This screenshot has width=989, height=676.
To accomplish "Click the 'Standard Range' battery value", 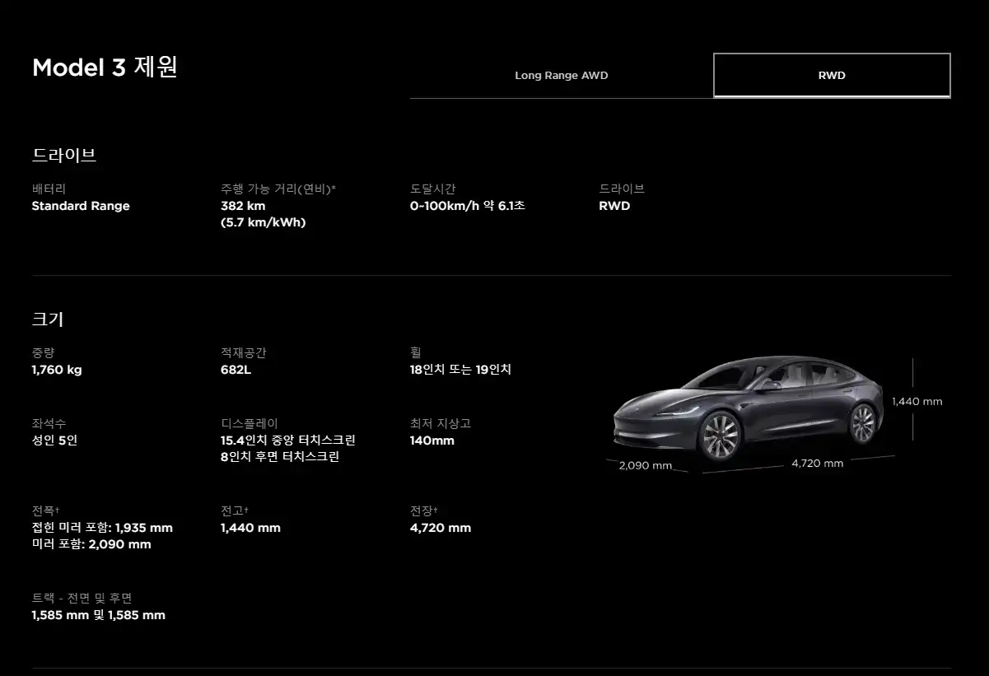I will [x=81, y=206].
